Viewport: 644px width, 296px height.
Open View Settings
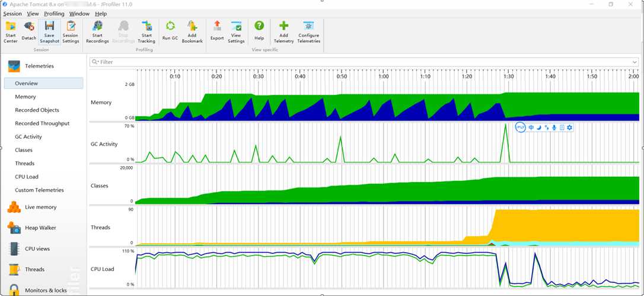(236, 32)
